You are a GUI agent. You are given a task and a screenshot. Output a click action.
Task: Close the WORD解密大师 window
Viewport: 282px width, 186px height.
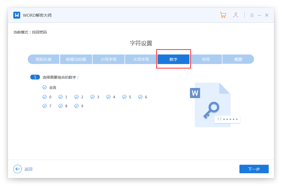tap(267, 15)
